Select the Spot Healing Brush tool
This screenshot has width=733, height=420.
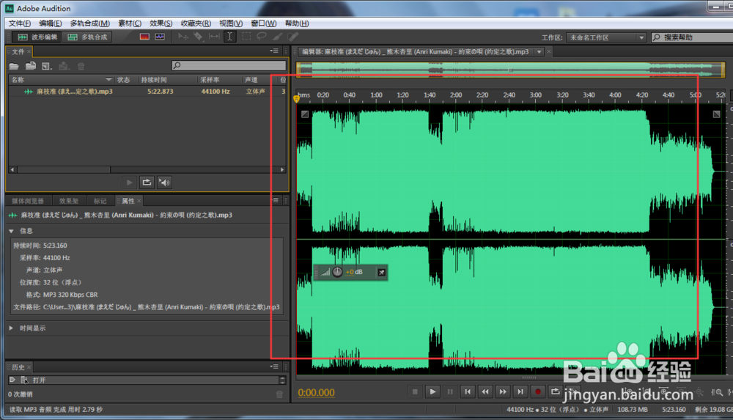point(292,37)
